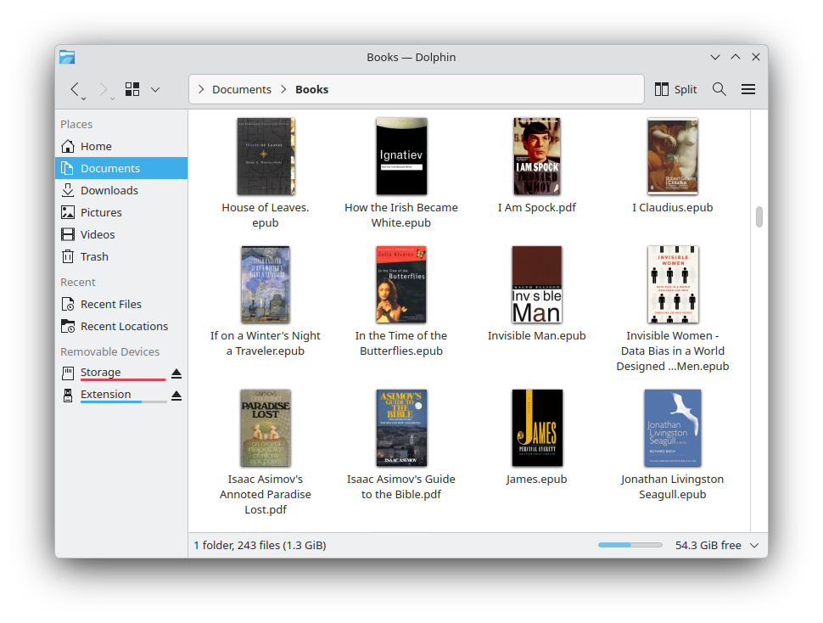Toggle Split view
The image size is (823, 623).
(675, 90)
